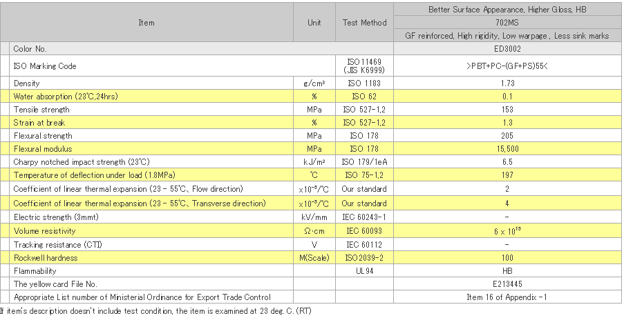Click the Test Method column header
The width and height of the screenshot is (624, 318).
pos(365,23)
